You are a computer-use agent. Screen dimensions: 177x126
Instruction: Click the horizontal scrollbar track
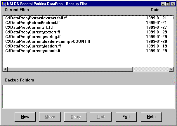[x=152, y=69]
